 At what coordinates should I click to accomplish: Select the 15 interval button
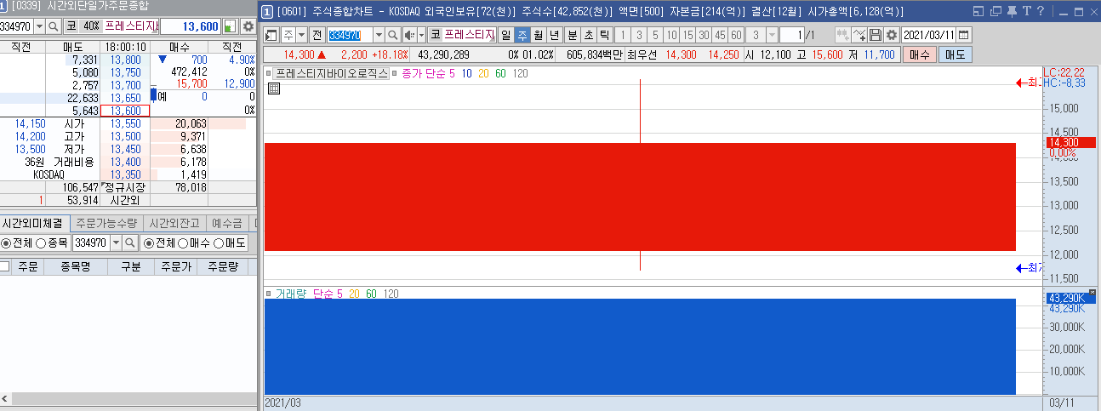point(687,35)
